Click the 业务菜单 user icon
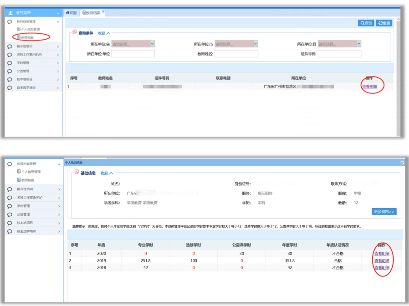Screen dimensions: 409x306 [10, 13]
